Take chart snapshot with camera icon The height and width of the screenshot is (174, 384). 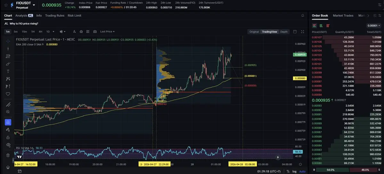[95, 32]
